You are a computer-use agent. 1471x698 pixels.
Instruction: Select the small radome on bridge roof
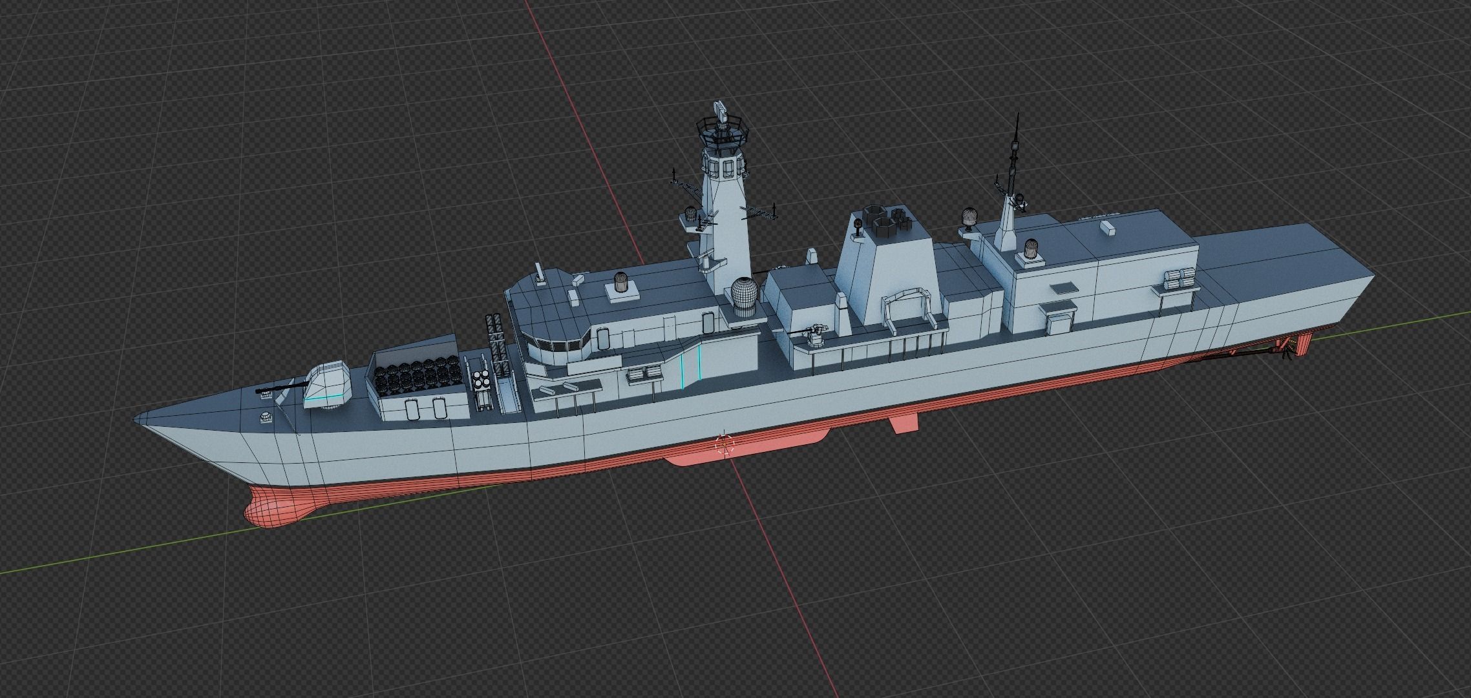point(620,282)
